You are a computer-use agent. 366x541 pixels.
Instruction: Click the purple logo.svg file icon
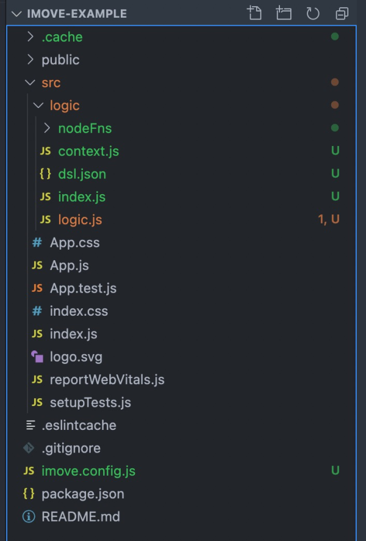[37, 357]
